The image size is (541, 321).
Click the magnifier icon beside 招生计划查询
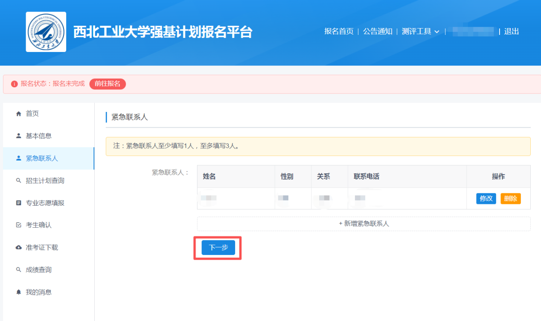(18, 181)
